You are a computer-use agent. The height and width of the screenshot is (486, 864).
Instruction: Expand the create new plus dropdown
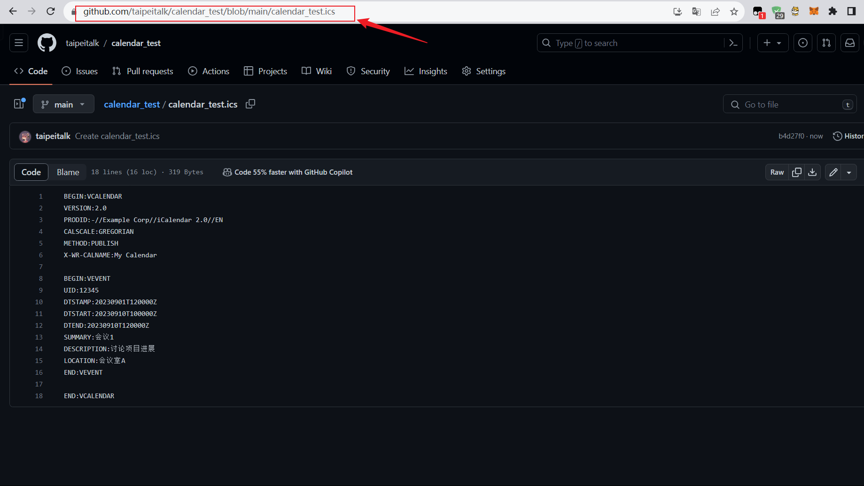(772, 43)
